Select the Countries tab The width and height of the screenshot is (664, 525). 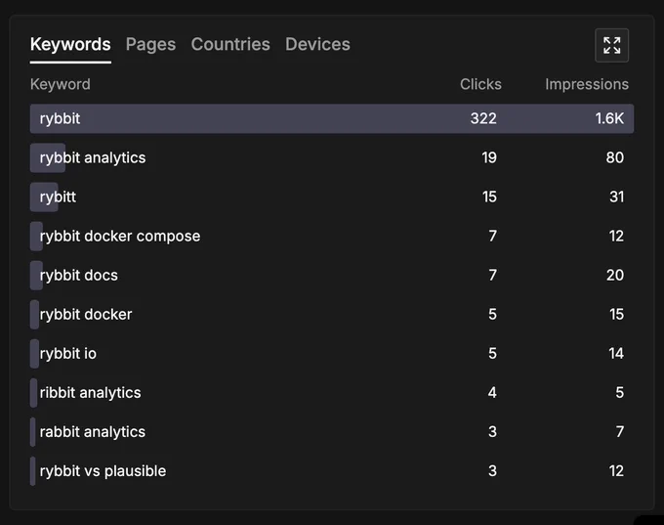pos(230,45)
